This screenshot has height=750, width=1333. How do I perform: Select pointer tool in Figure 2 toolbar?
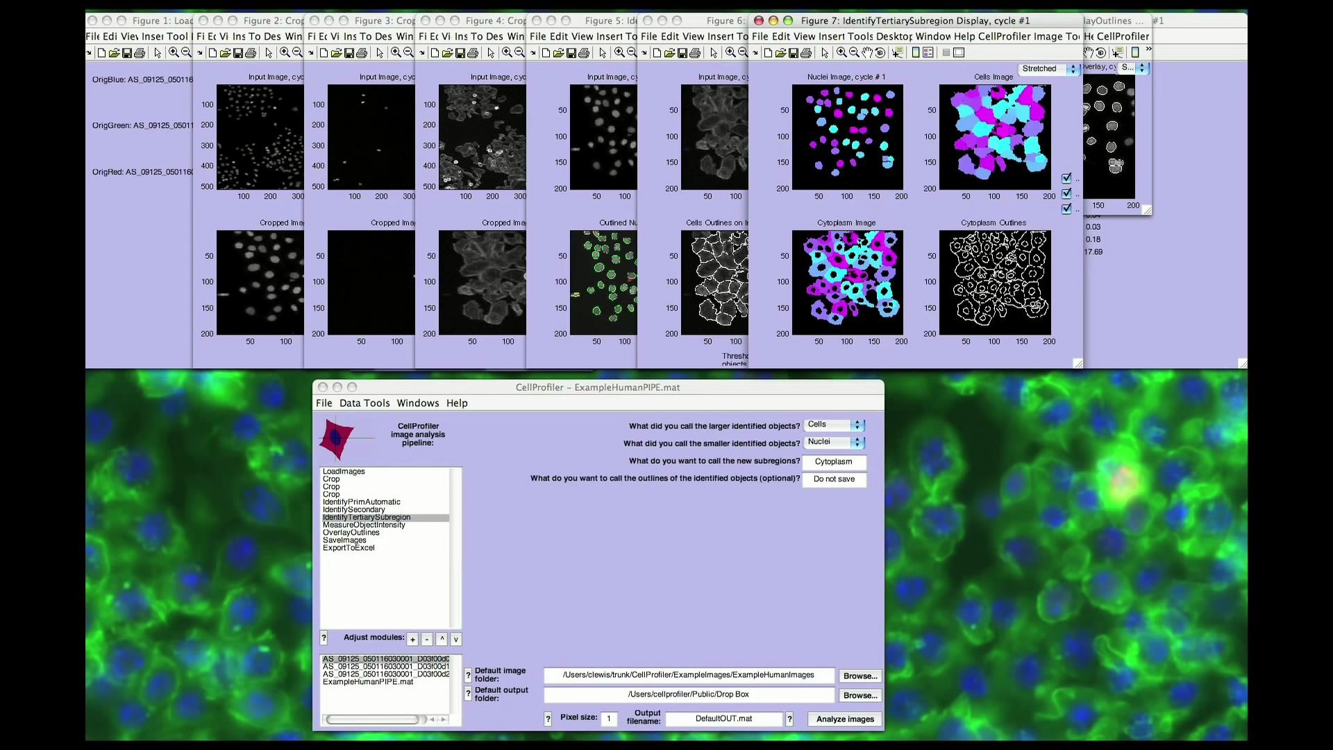click(x=269, y=53)
